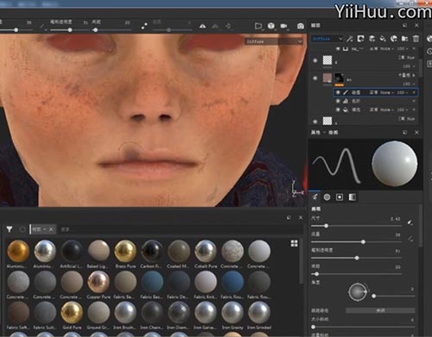The width and height of the screenshot is (432, 337).
Task: Select the Cobalt Pure material
Action: [206, 252]
